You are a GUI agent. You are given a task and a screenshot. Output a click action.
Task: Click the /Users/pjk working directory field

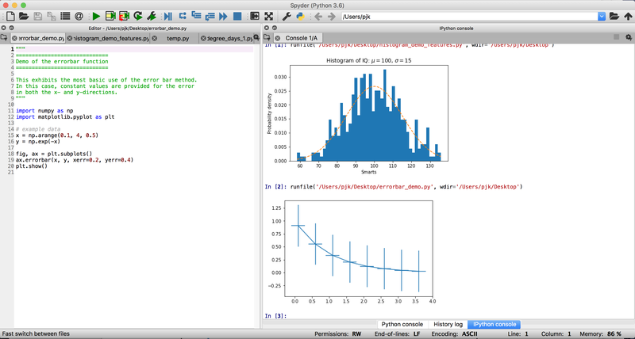[470, 17]
